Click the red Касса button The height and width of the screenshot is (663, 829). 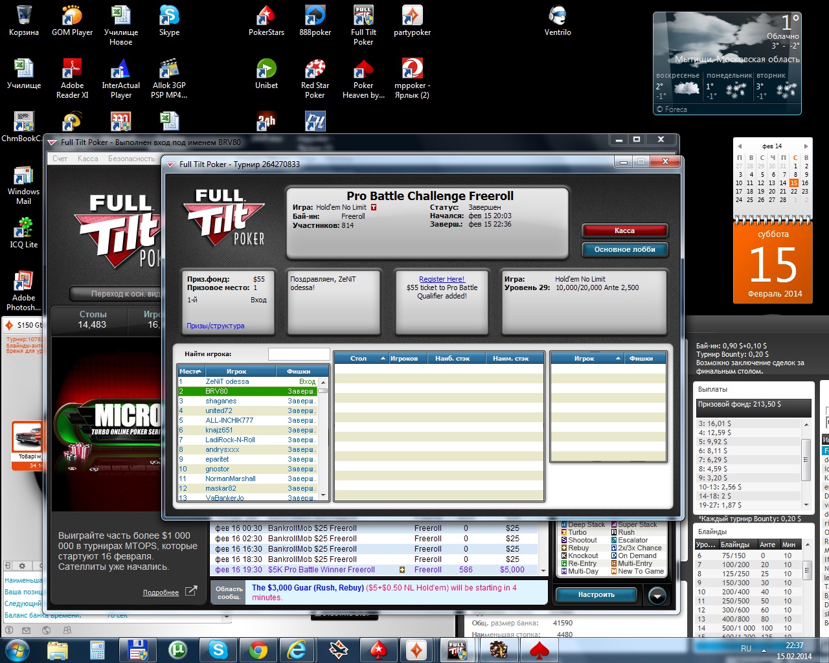tap(624, 230)
